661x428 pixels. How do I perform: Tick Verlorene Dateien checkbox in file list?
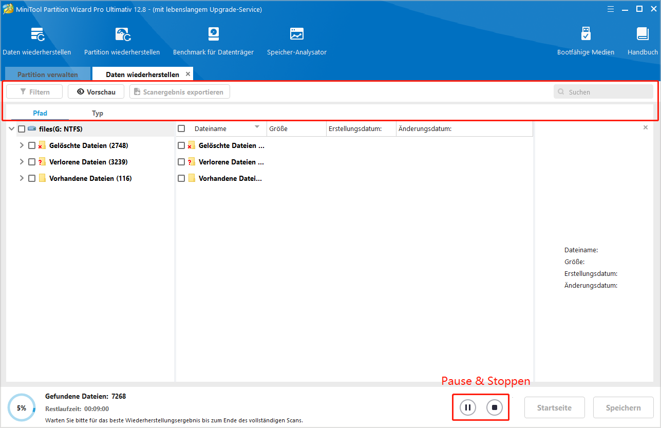coord(181,162)
